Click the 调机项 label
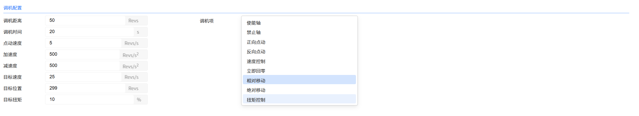This screenshot has width=639, height=116. coord(207,21)
